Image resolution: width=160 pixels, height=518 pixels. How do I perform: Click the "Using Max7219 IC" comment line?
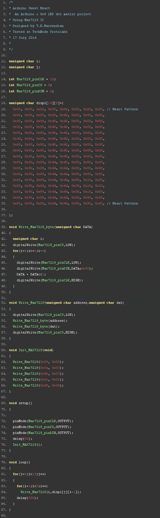pyautogui.click(x=28, y=20)
